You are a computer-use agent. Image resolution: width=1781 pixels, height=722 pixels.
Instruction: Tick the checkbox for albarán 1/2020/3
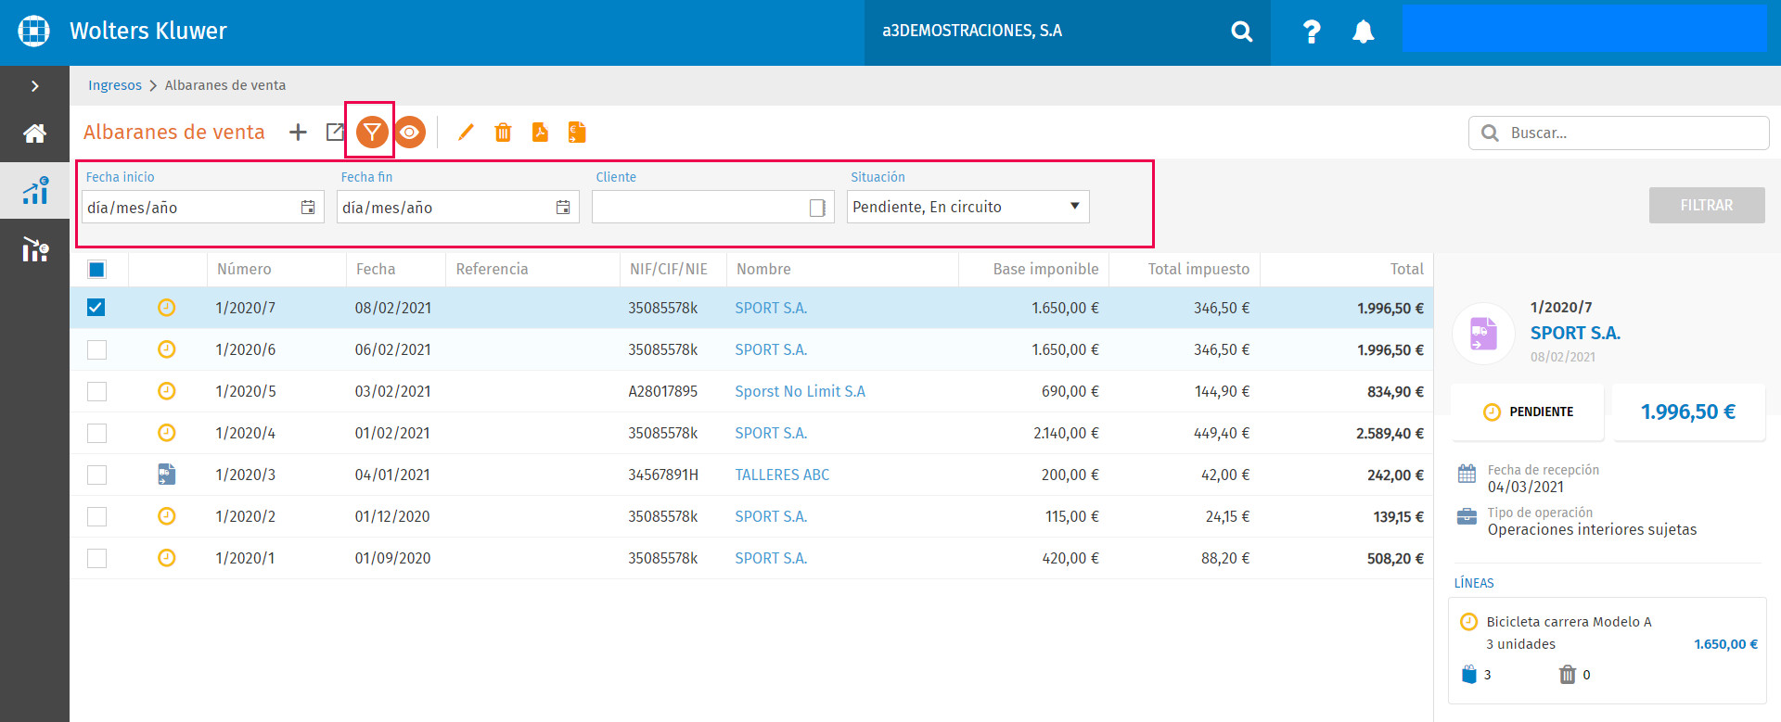[96, 475]
